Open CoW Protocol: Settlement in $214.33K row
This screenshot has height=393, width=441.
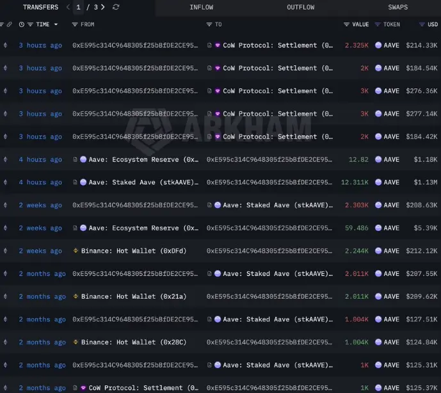click(278, 45)
